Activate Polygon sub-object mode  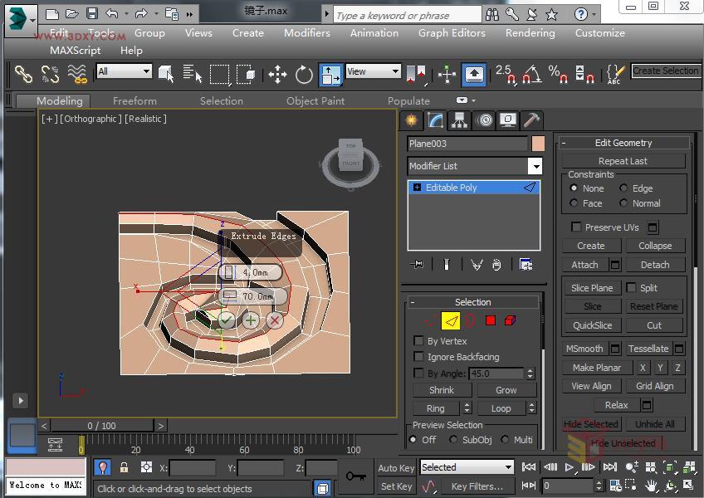pyautogui.click(x=491, y=320)
